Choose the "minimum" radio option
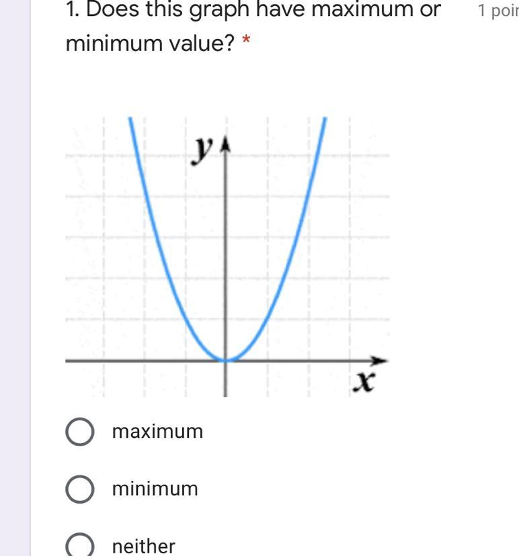Screen dimensions: 519x556 pos(80,490)
